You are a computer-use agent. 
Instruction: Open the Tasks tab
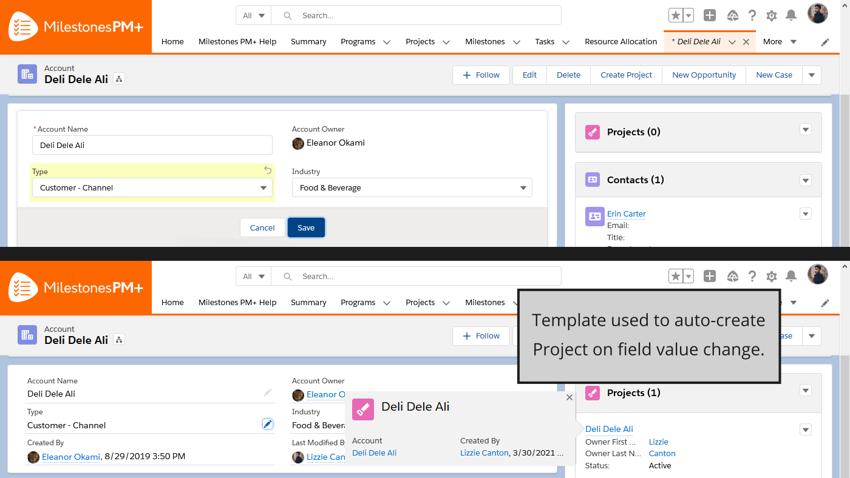coord(545,42)
